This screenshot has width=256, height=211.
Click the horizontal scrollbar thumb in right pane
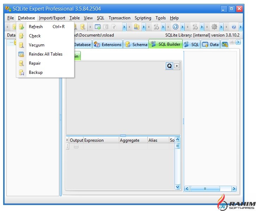click(205, 189)
